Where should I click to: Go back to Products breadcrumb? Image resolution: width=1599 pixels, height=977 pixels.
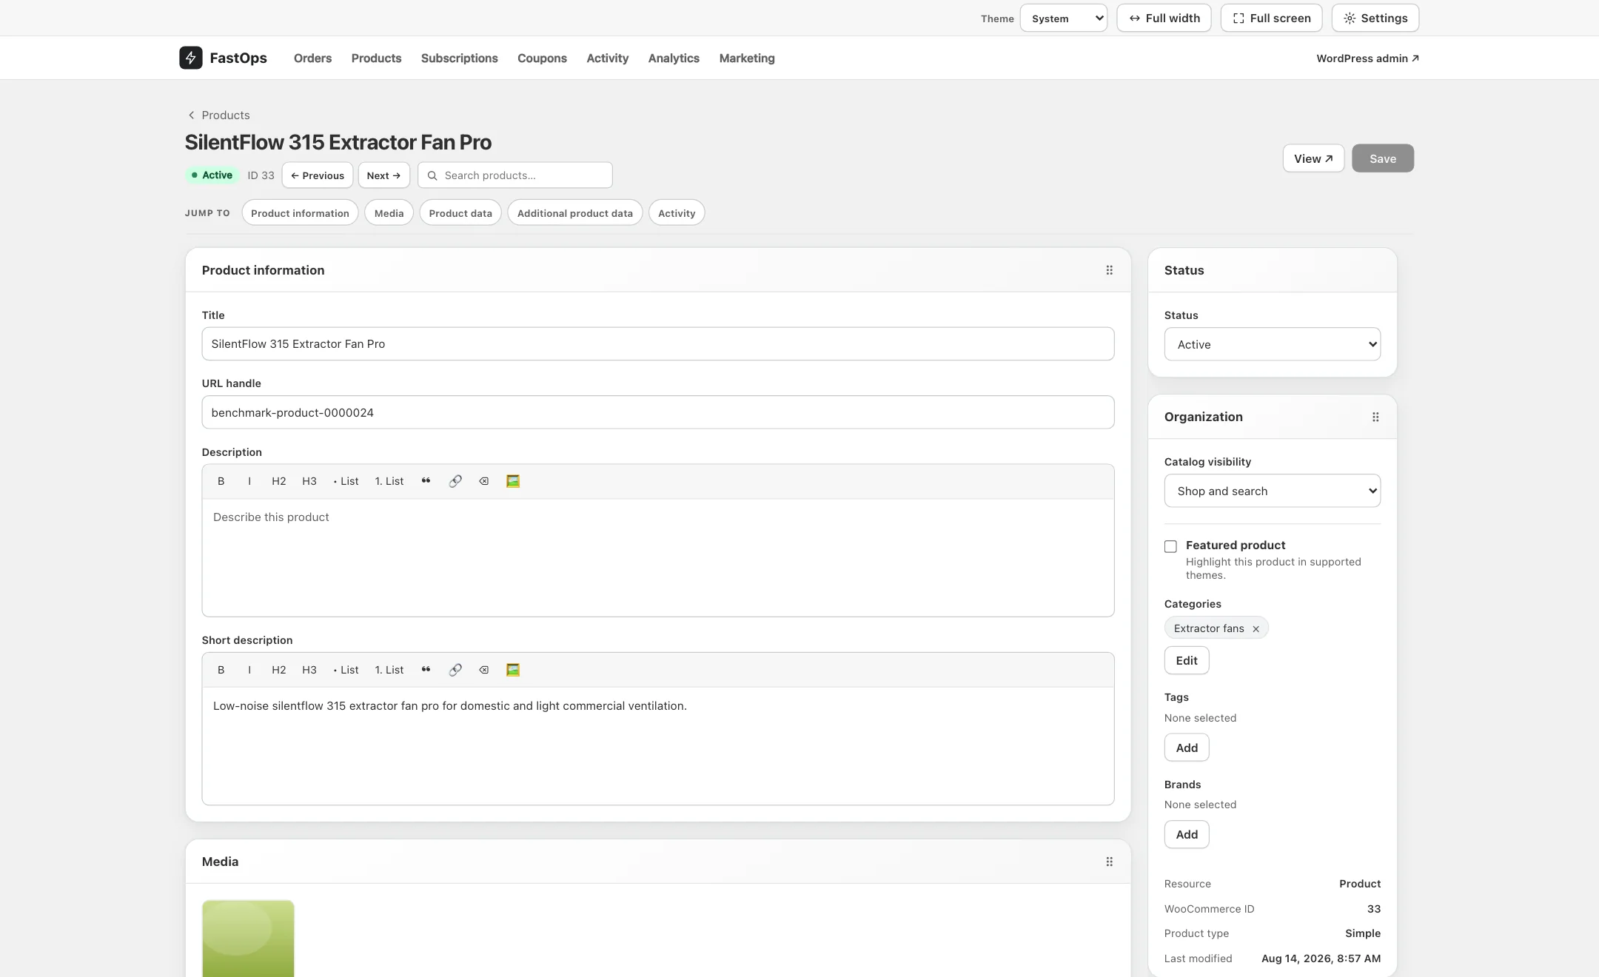(x=218, y=115)
